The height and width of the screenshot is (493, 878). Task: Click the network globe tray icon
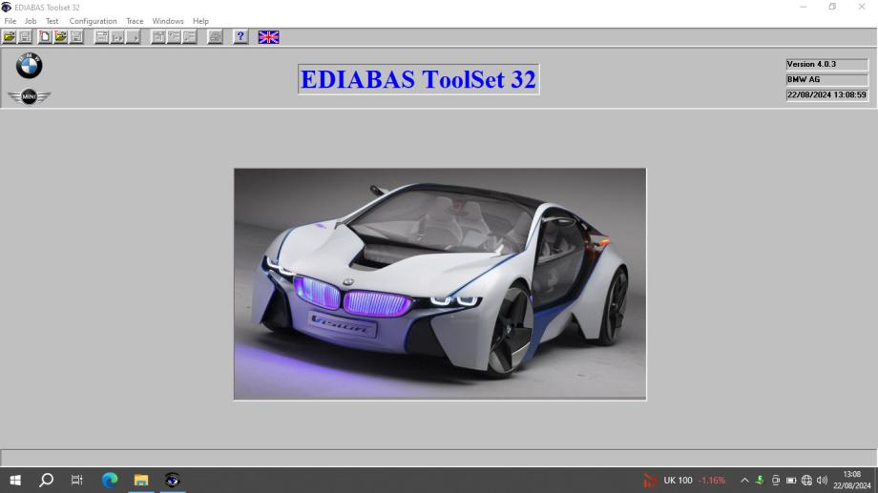coord(806,481)
